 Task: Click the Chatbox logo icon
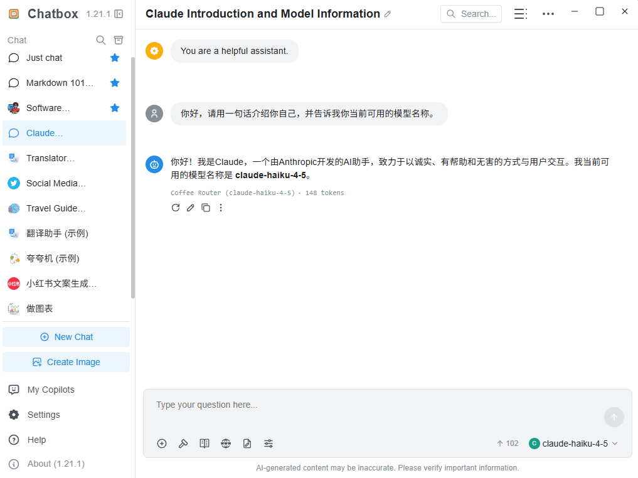tap(14, 14)
